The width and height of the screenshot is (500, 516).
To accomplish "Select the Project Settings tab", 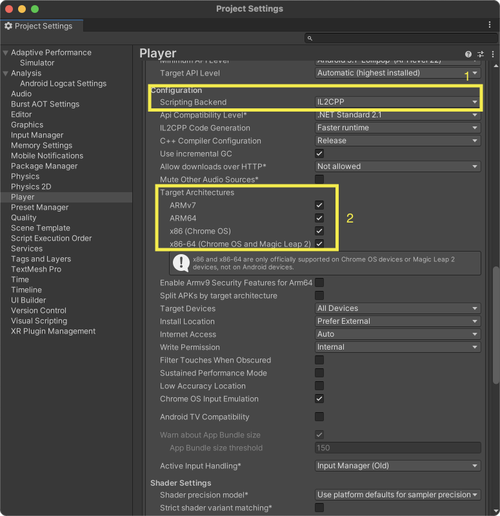I will [x=39, y=26].
